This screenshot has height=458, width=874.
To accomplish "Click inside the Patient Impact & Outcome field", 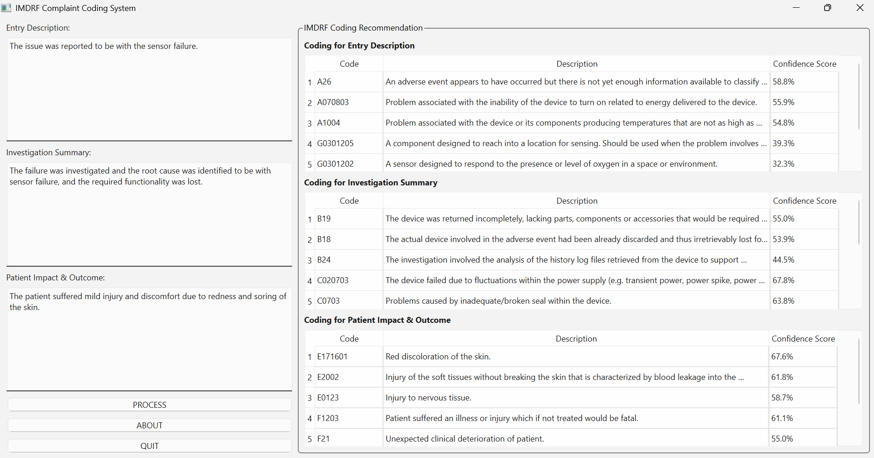I will click(x=149, y=340).
